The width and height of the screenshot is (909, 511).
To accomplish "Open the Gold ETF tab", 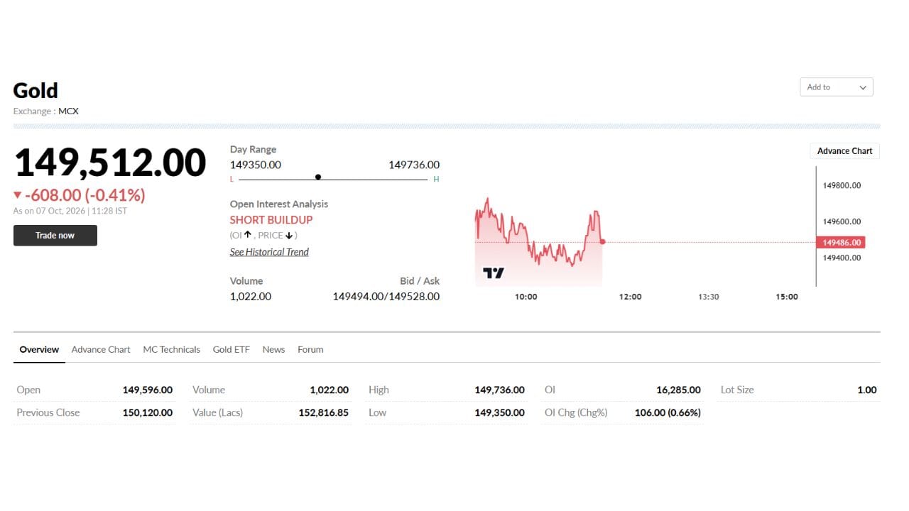I will tap(232, 350).
